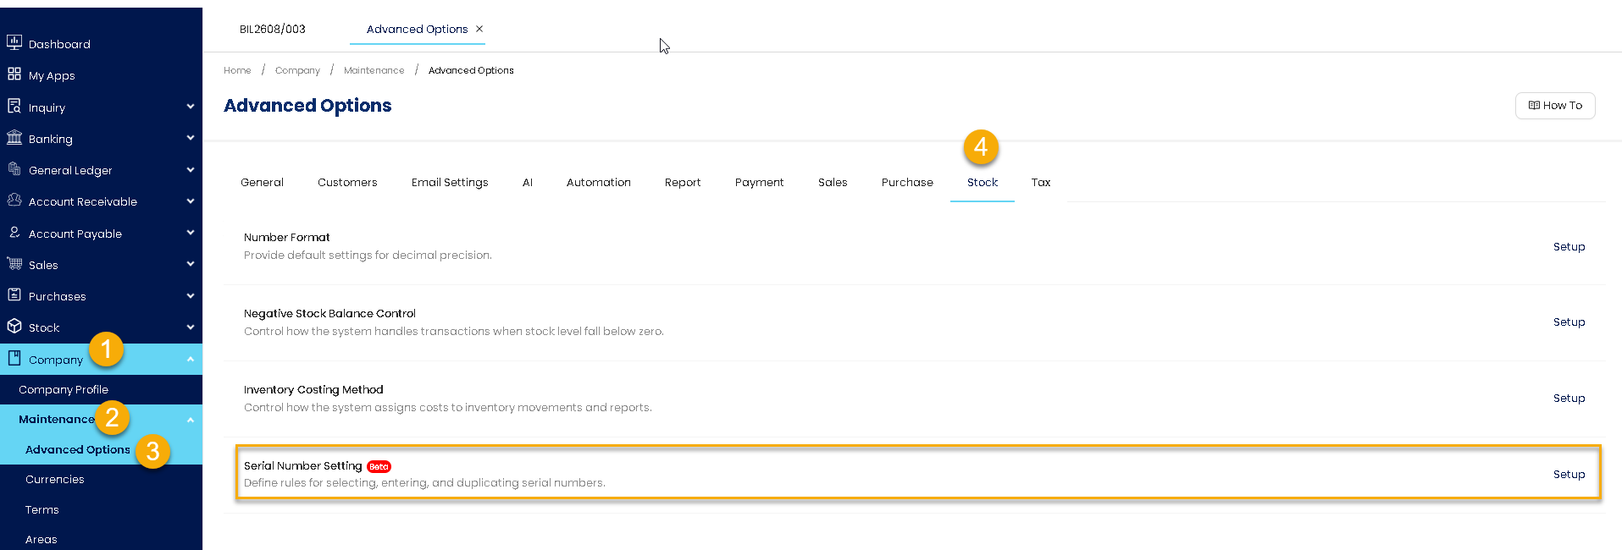The width and height of the screenshot is (1622, 550).
Task: Expand the Sales menu chevron
Action: click(191, 264)
